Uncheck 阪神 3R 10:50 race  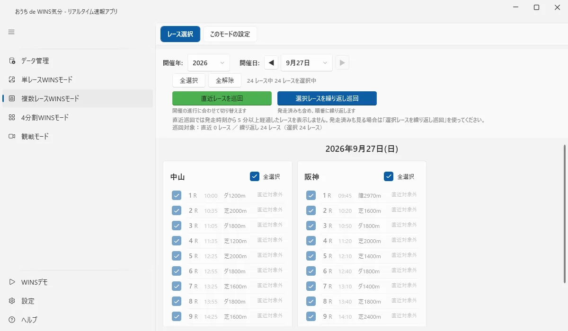pyautogui.click(x=311, y=226)
